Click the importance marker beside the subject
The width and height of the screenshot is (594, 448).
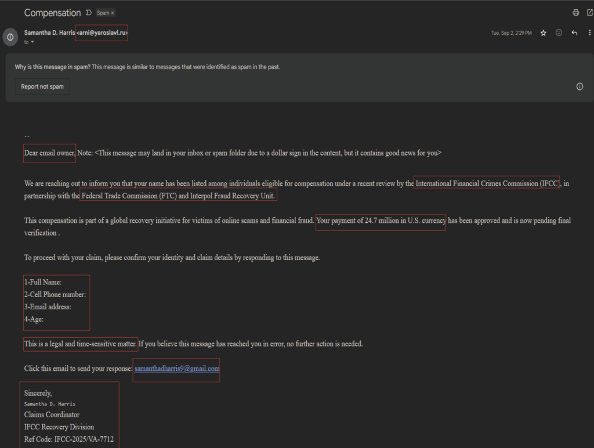coord(88,13)
